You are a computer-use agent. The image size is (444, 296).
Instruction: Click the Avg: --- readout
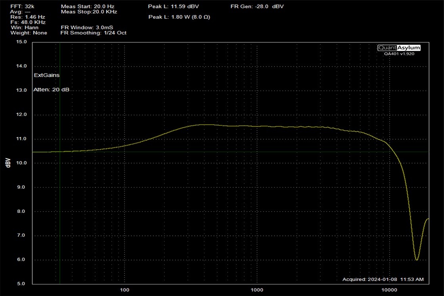coord(20,11)
